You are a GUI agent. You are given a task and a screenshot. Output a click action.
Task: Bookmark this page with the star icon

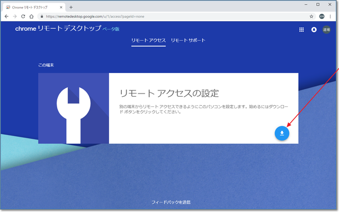(311, 16)
